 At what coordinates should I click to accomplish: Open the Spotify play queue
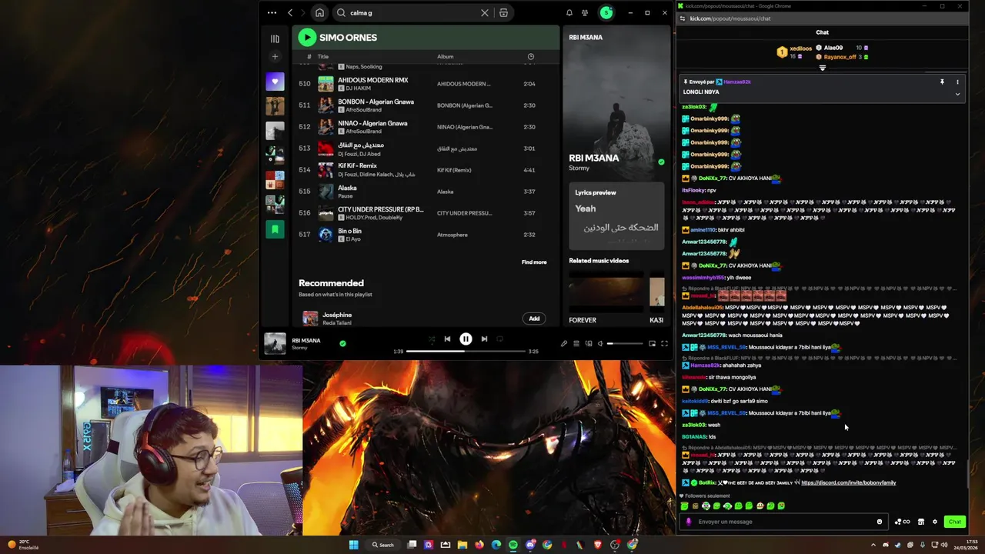576,344
